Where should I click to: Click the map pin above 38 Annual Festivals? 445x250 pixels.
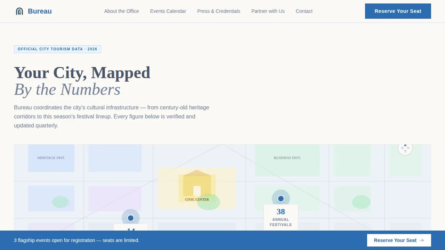(x=281, y=199)
